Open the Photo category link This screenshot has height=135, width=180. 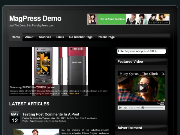tap(26, 121)
